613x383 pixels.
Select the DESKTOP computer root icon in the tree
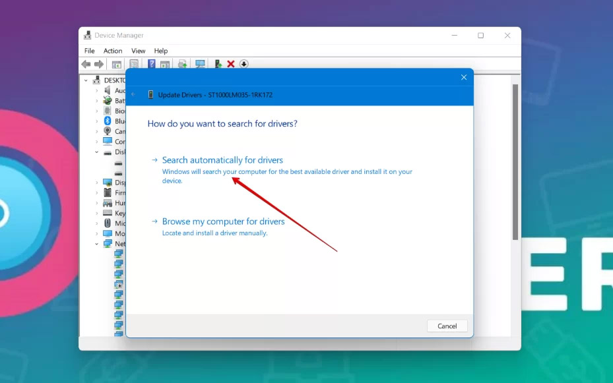coord(96,80)
